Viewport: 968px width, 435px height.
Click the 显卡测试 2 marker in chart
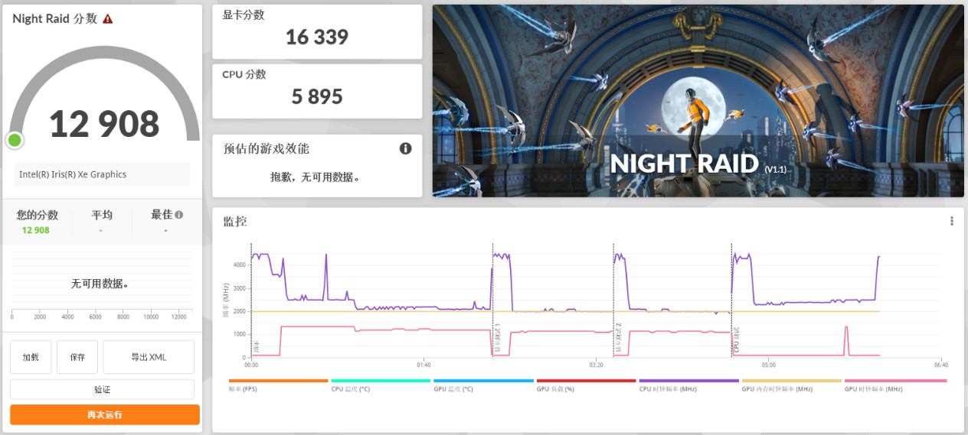tap(619, 337)
